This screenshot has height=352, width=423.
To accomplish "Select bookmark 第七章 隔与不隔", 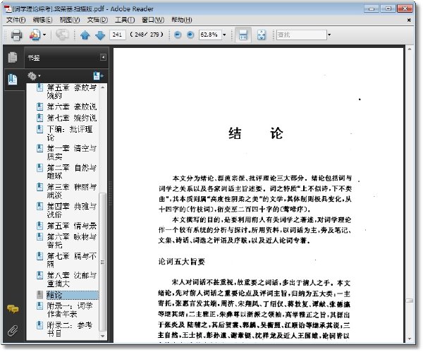I will pos(71,260).
